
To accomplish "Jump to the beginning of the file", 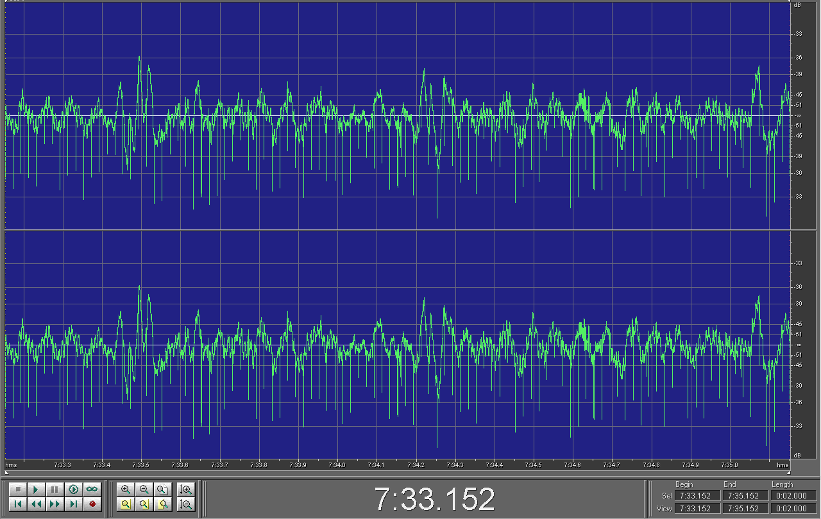I will coord(18,504).
